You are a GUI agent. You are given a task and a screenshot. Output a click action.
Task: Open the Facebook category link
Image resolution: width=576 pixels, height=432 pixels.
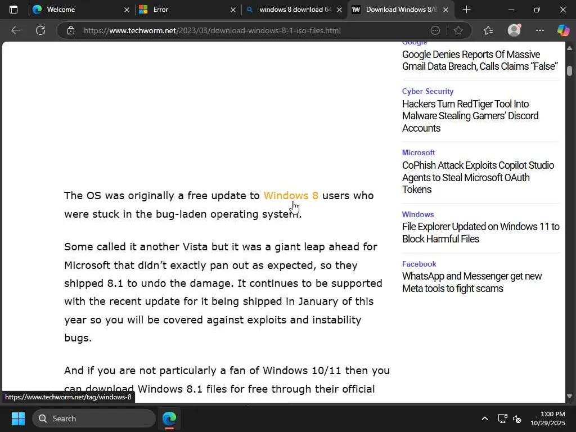click(418, 264)
